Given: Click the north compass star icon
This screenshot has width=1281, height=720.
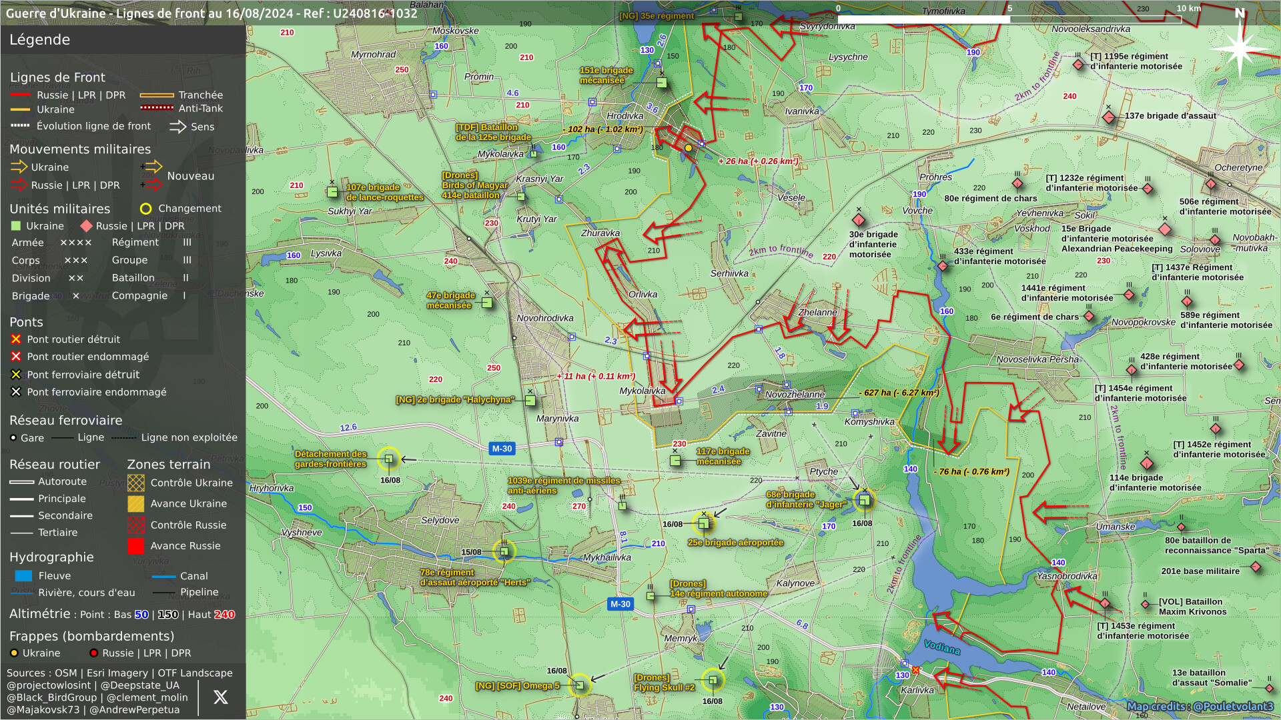Looking at the screenshot, I should 1240,47.
